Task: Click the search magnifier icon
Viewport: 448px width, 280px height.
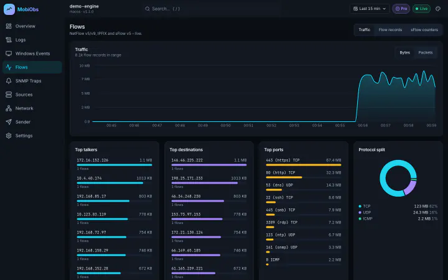Action: 147,9
